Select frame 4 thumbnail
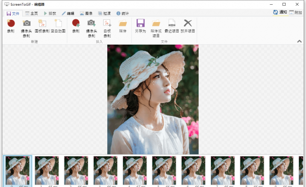The image size is (306, 187). (x=135, y=171)
